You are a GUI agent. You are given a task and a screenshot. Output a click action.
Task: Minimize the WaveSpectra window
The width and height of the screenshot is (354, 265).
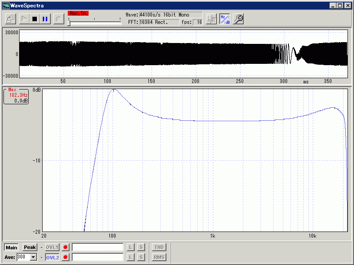(x=332, y=6)
